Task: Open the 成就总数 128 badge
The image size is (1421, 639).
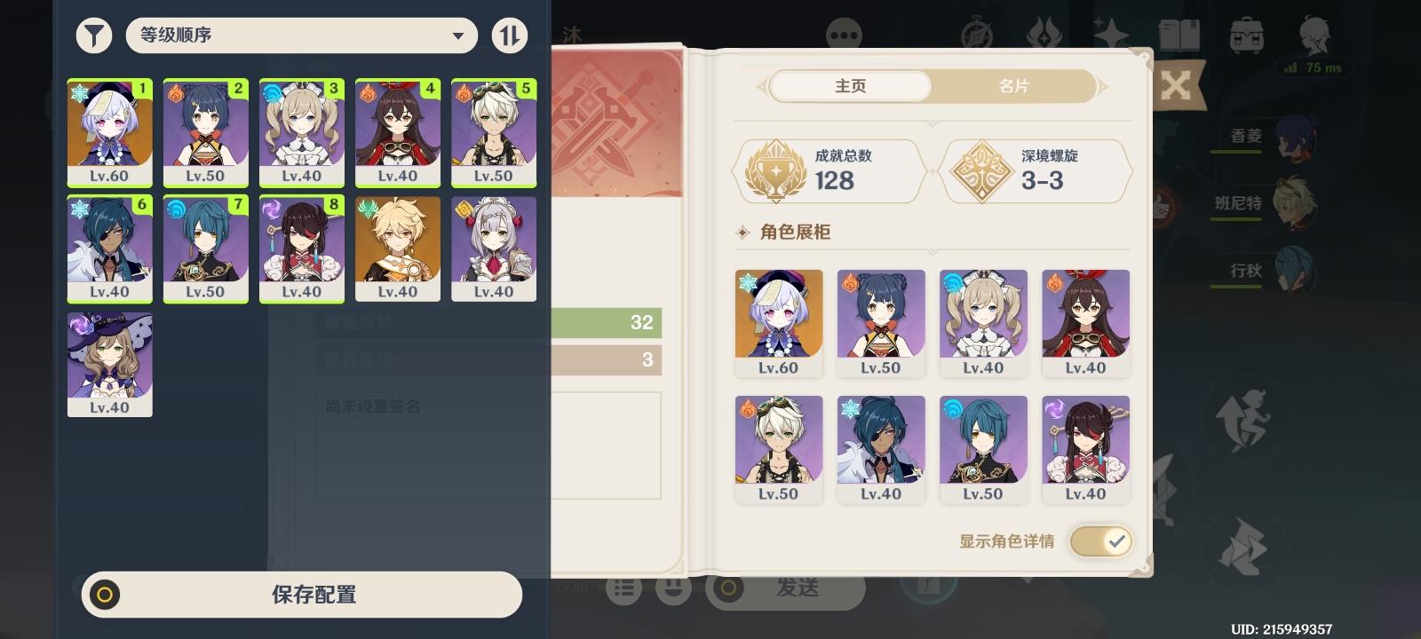Action: pyautogui.click(x=828, y=170)
